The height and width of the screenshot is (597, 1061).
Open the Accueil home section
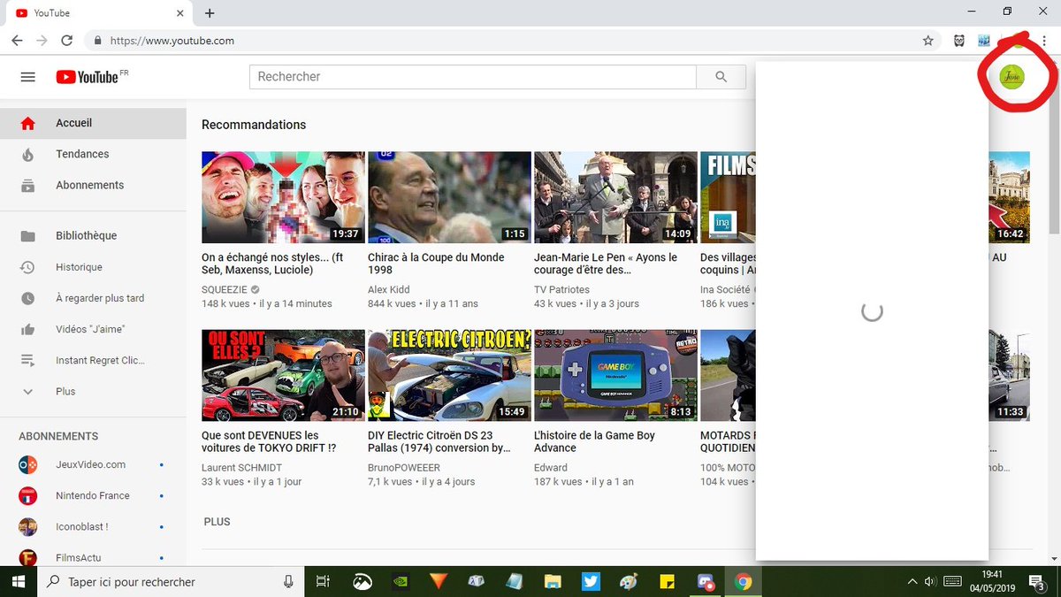(93, 124)
